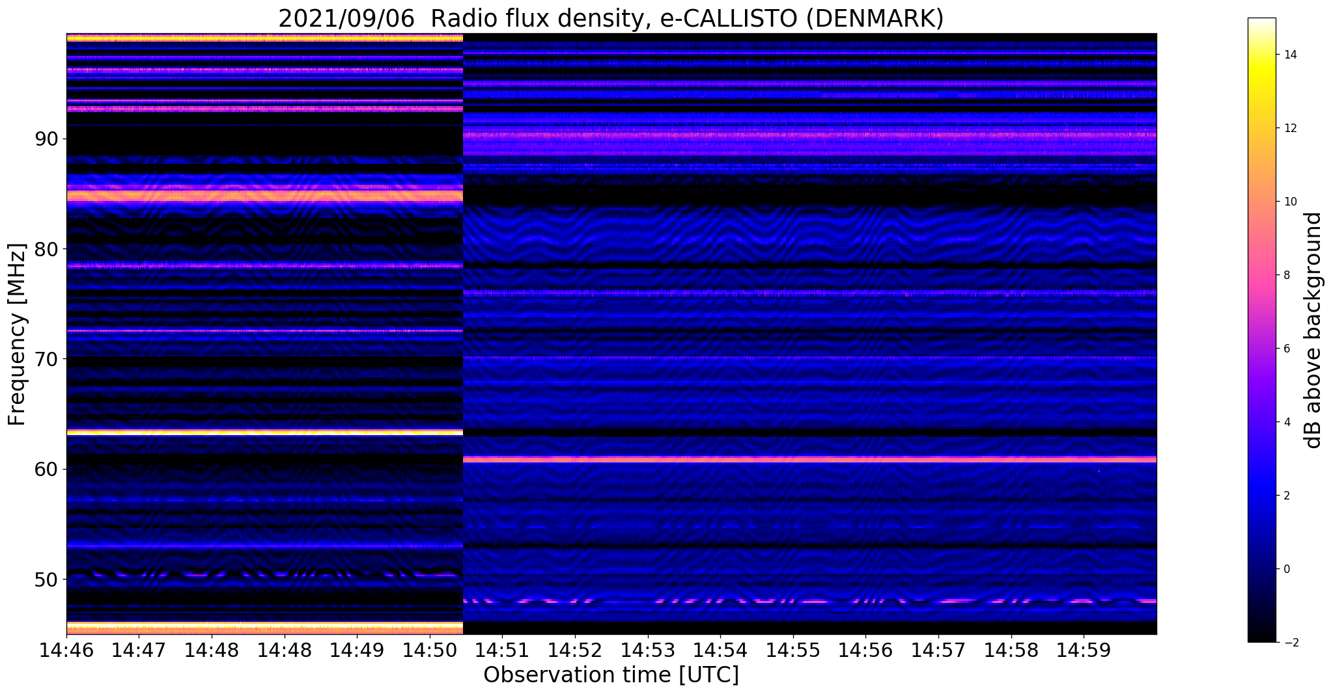The image size is (1333, 694).
Task: Click the 14:49 time tick label
Action: 357,650
